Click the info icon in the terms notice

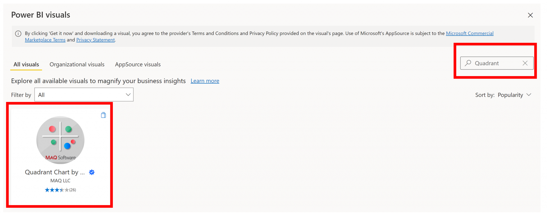pyautogui.click(x=18, y=34)
